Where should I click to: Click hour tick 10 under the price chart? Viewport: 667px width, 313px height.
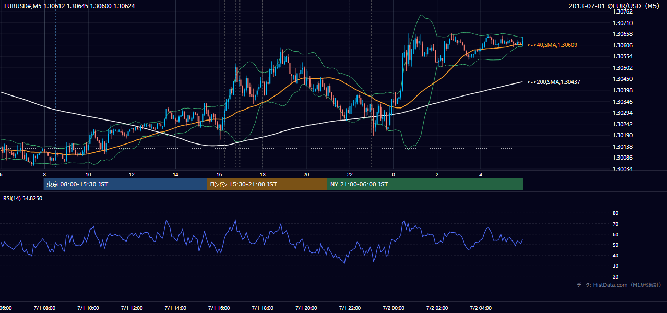88,175
